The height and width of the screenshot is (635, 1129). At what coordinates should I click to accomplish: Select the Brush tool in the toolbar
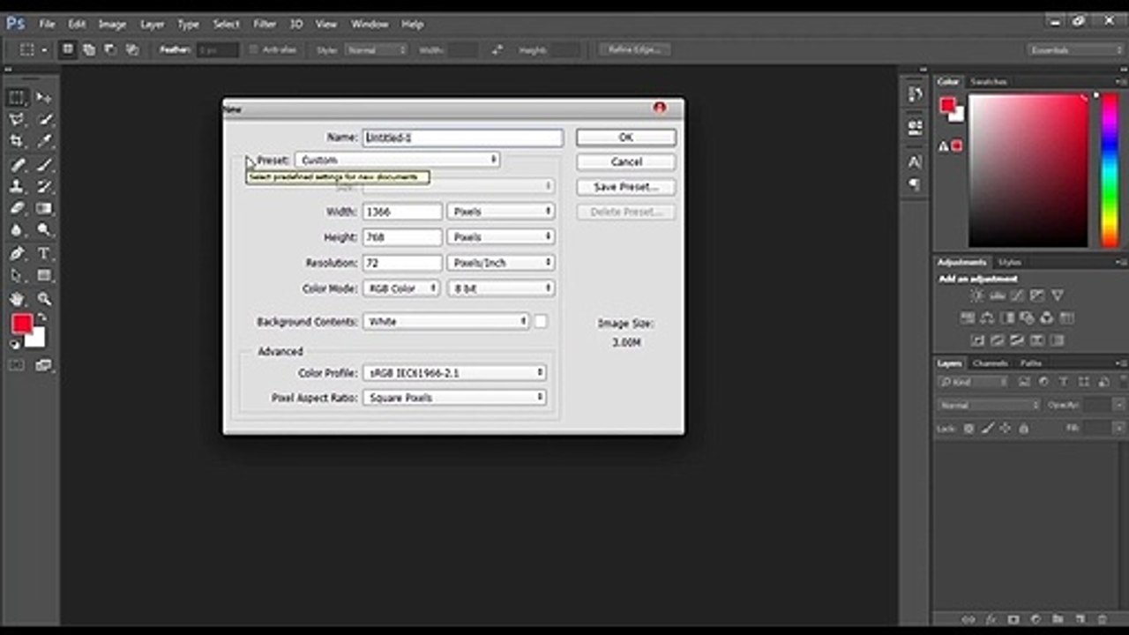tap(44, 164)
